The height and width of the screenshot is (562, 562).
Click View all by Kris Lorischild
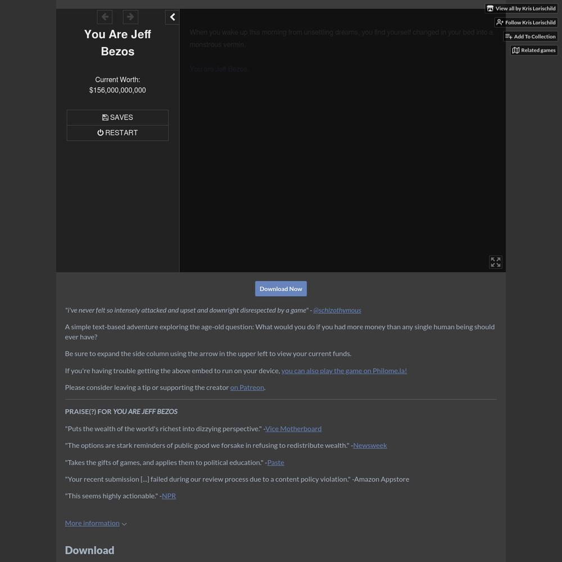coord(521,8)
